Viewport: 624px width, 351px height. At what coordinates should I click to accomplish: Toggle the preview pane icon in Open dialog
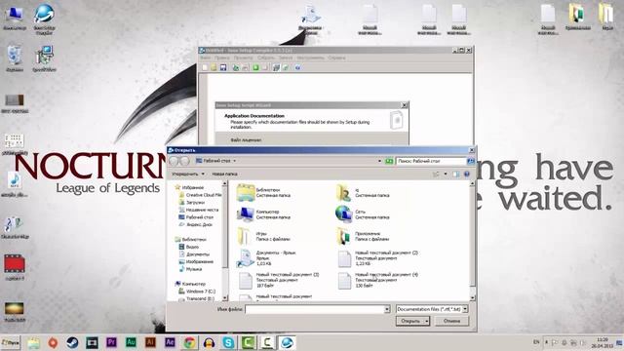pos(456,175)
